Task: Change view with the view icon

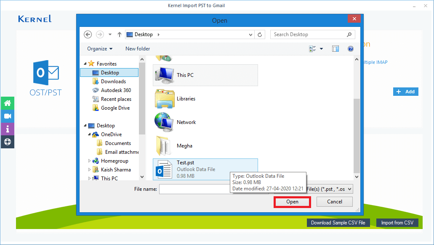Action: pyautogui.click(x=312, y=49)
